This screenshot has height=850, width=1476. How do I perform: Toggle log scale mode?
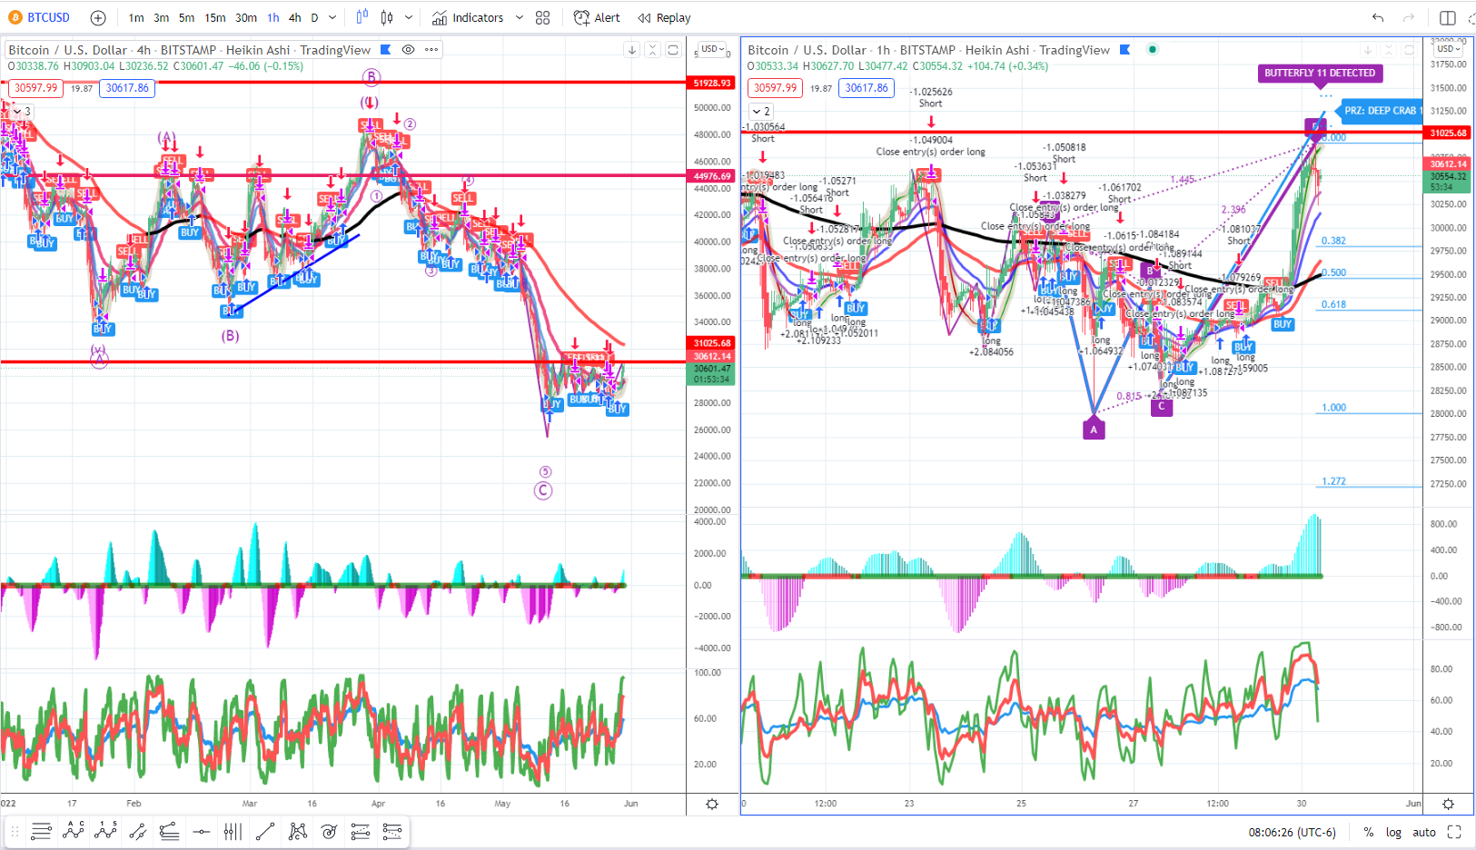[x=1393, y=832]
